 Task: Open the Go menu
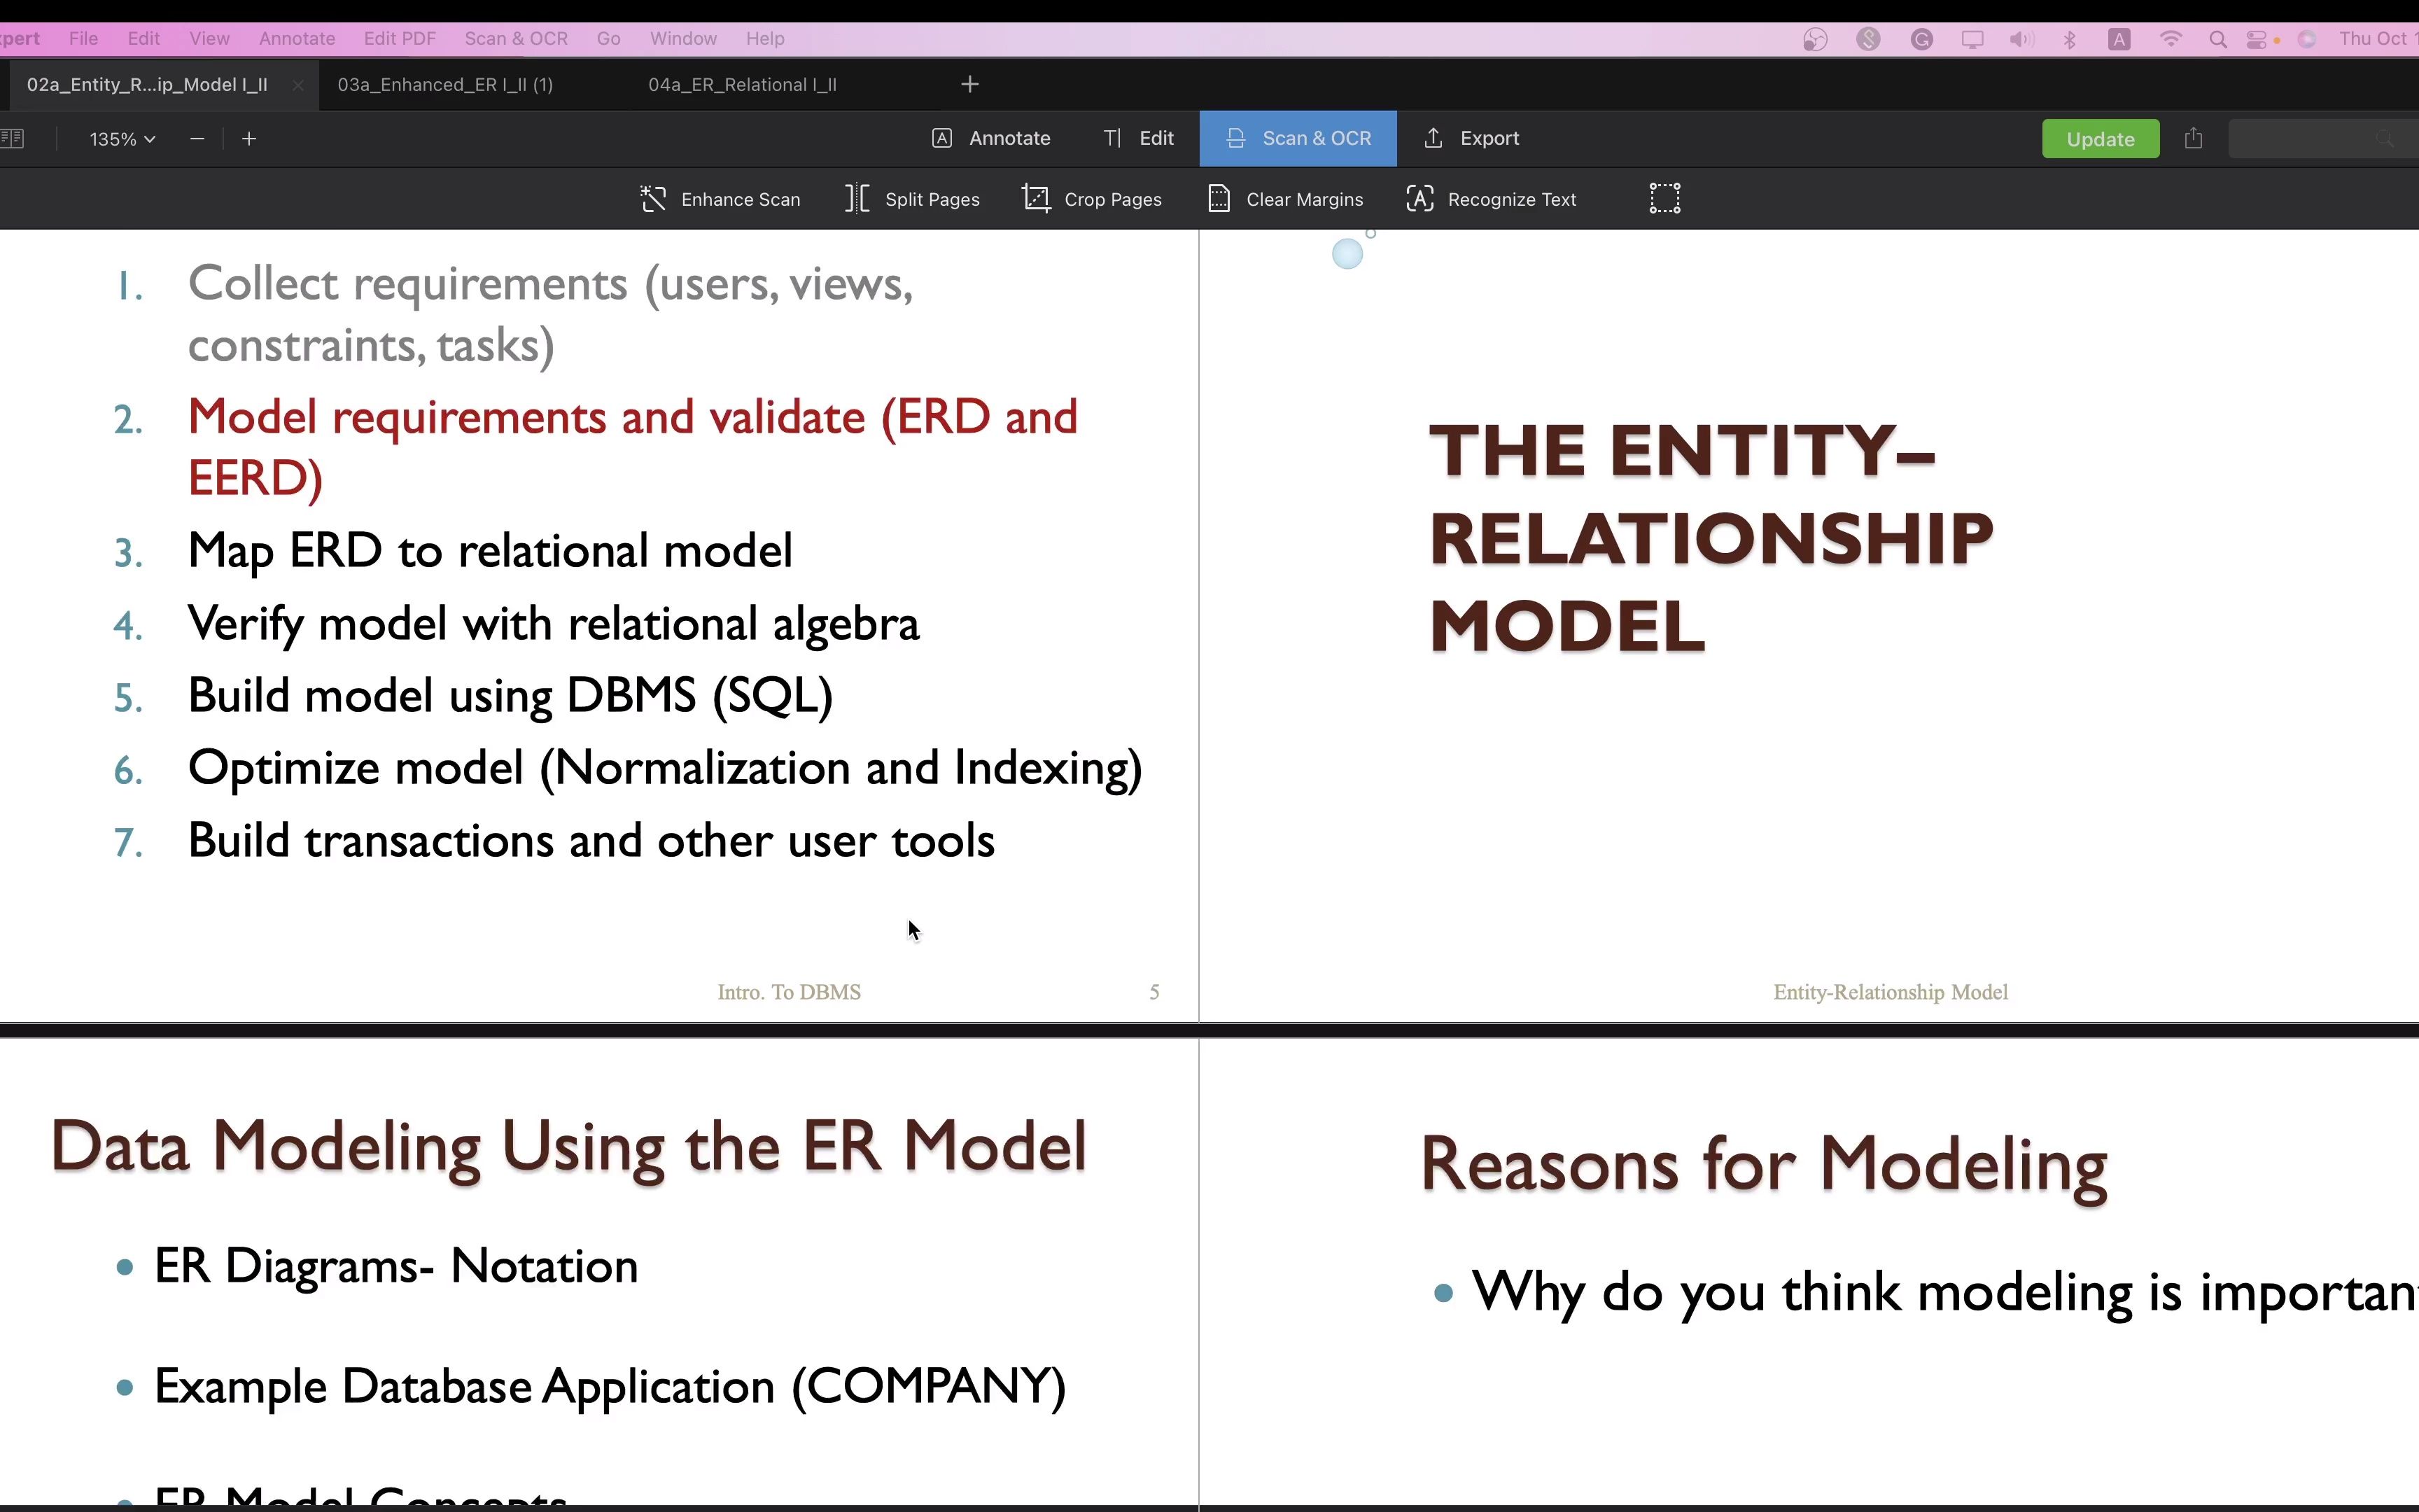pyautogui.click(x=609, y=39)
